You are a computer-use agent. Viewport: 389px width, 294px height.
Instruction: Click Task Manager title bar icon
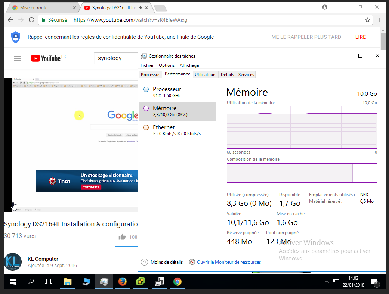[143, 56]
